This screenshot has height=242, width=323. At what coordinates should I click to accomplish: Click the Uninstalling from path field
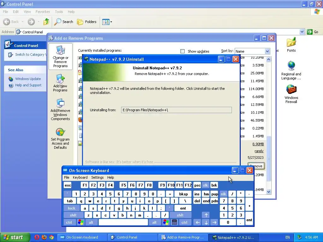click(176, 110)
